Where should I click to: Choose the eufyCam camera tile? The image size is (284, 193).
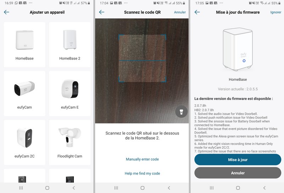(x=24, y=93)
